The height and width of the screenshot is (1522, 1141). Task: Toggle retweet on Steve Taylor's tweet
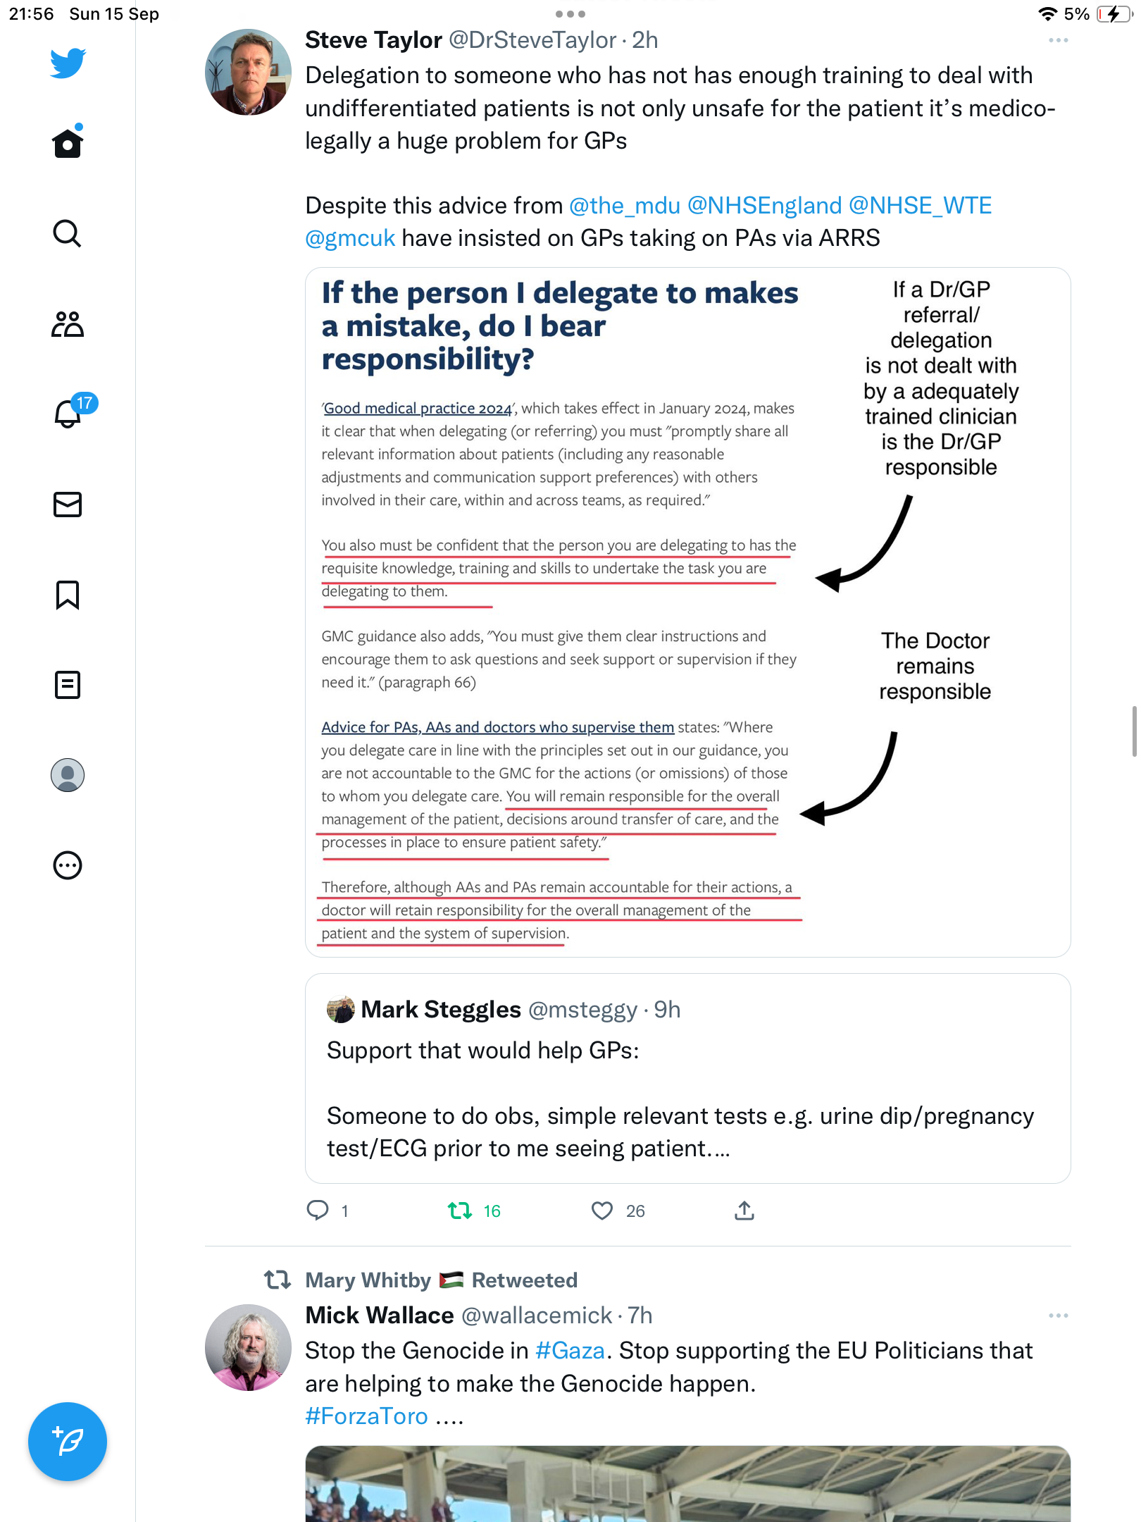point(460,1211)
